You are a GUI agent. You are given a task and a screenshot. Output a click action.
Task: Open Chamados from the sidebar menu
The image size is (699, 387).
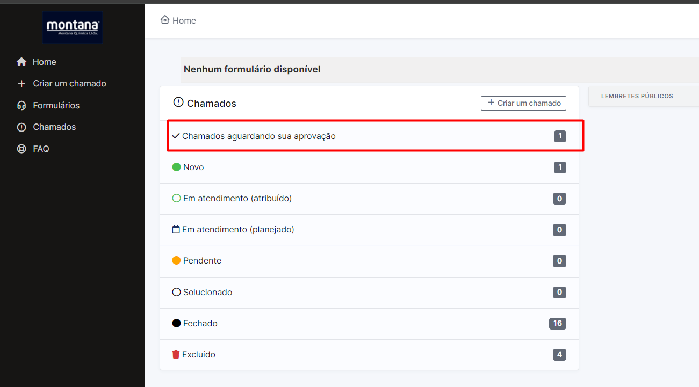[54, 127]
